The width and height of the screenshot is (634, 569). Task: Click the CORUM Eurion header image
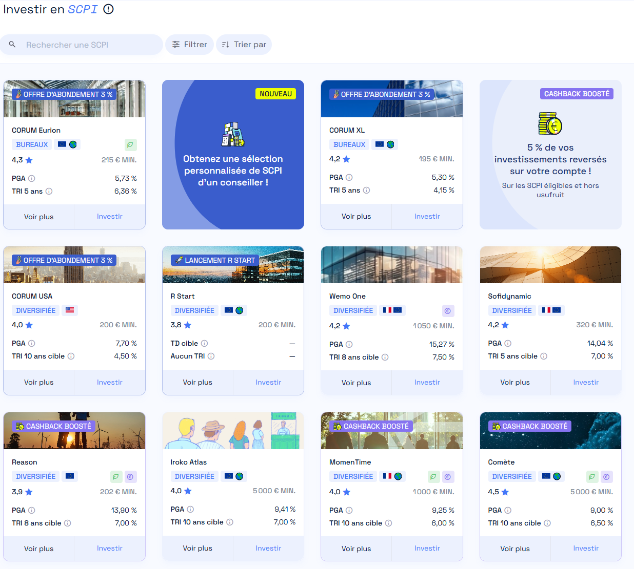(x=74, y=99)
